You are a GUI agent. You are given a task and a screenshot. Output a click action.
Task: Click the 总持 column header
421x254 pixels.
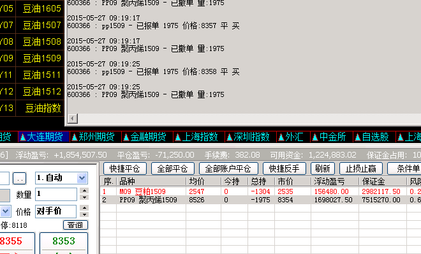pyautogui.click(x=262, y=181)
